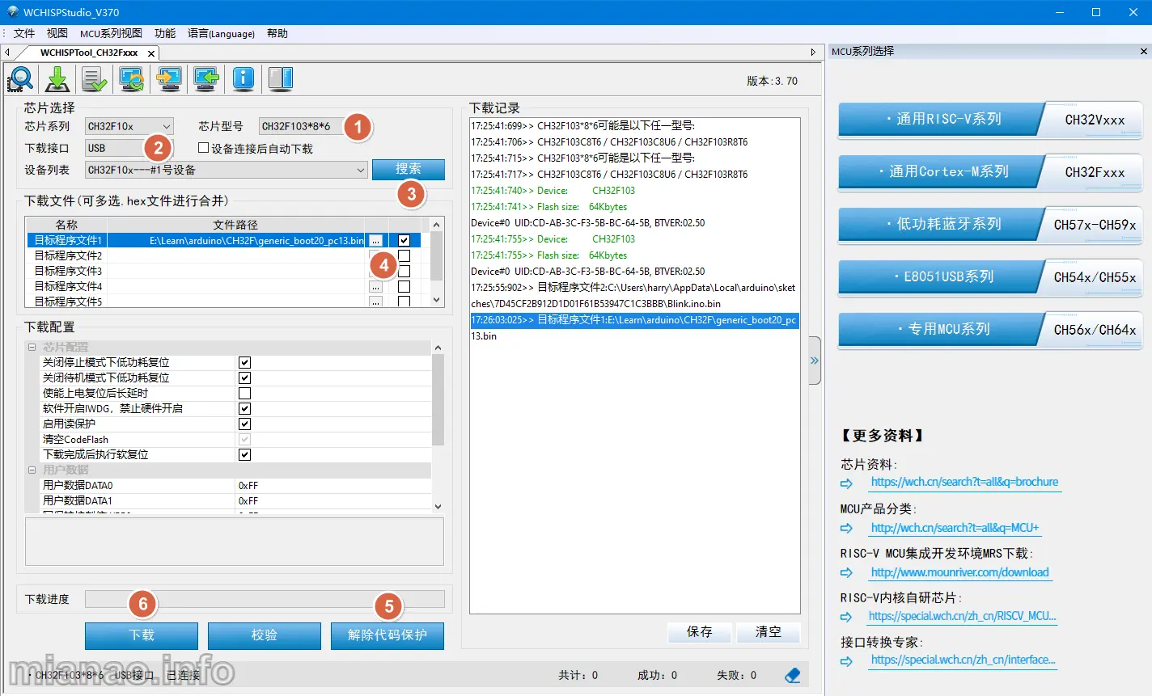Click the document-checkmark verify toolbar icon
1152x696 pixels.
95,78
